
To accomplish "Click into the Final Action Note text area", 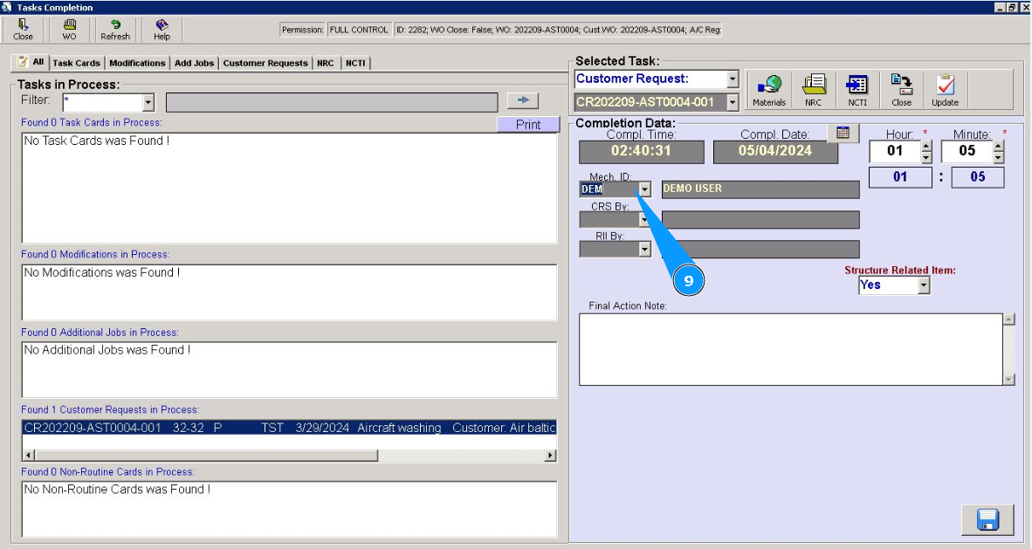I will coord(790,349).
